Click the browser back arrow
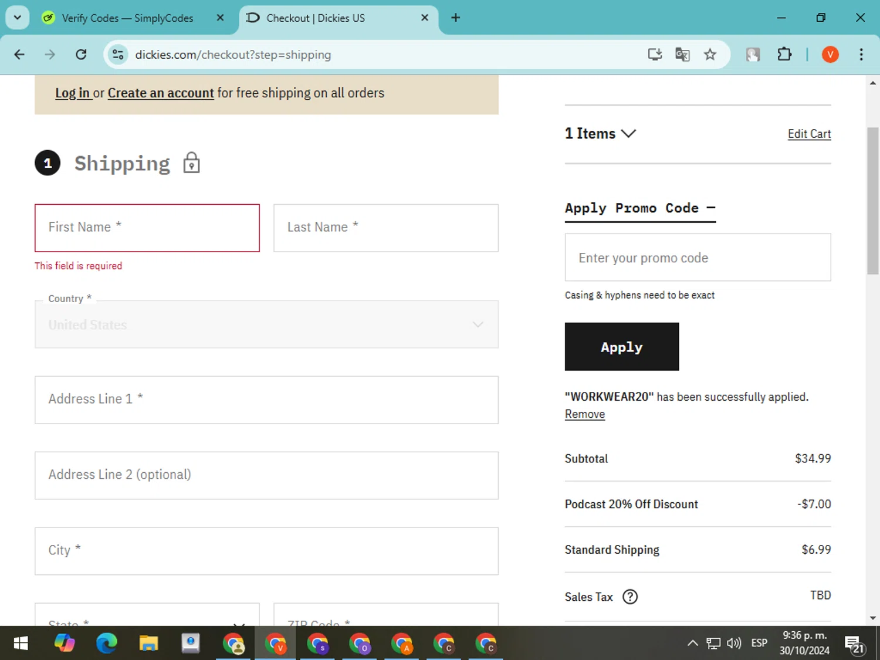This screenshot has width=880, height=660. (19, 55)
